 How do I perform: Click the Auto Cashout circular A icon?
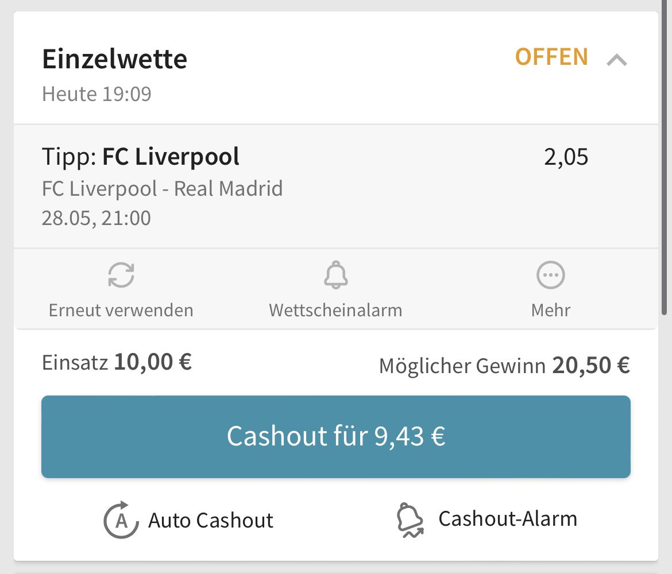(x=121, y=519)
